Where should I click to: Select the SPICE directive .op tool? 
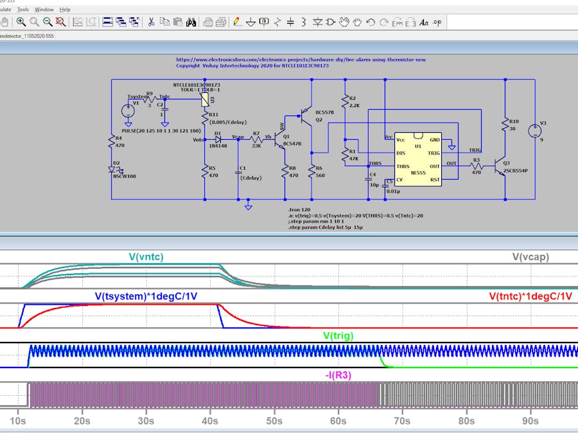tap(437, 22)
